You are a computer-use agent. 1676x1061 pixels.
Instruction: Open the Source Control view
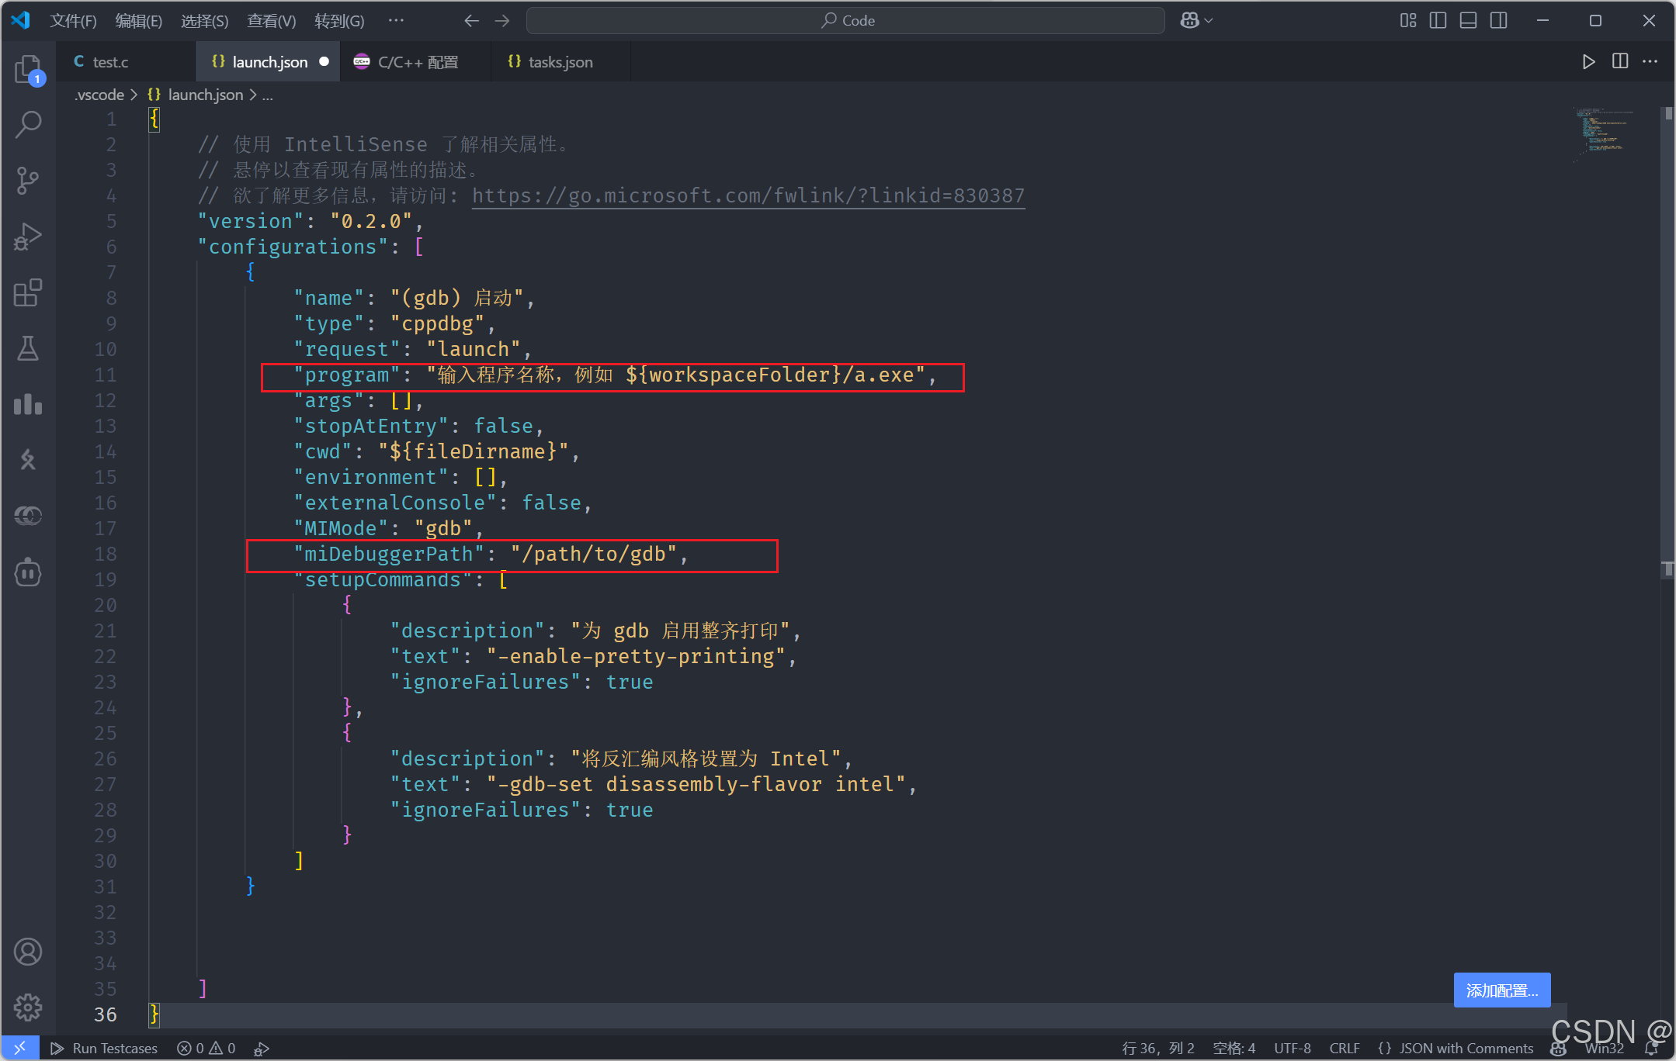tap(28, 180)
